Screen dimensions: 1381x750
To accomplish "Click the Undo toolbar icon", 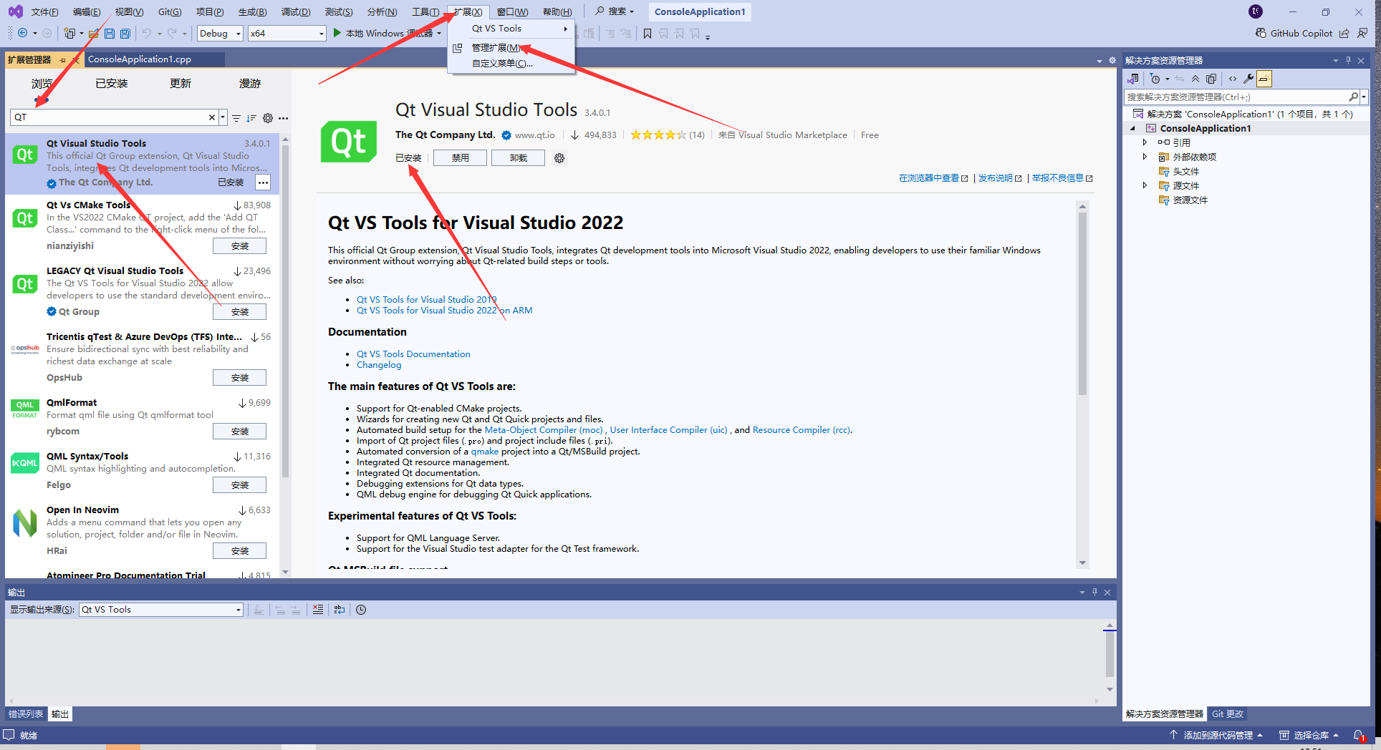I will point(147,33).
